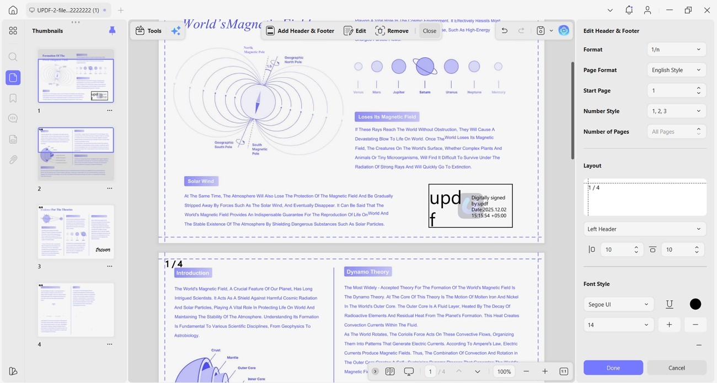Open the Format dropdown showing 1/n

point(676,50)
